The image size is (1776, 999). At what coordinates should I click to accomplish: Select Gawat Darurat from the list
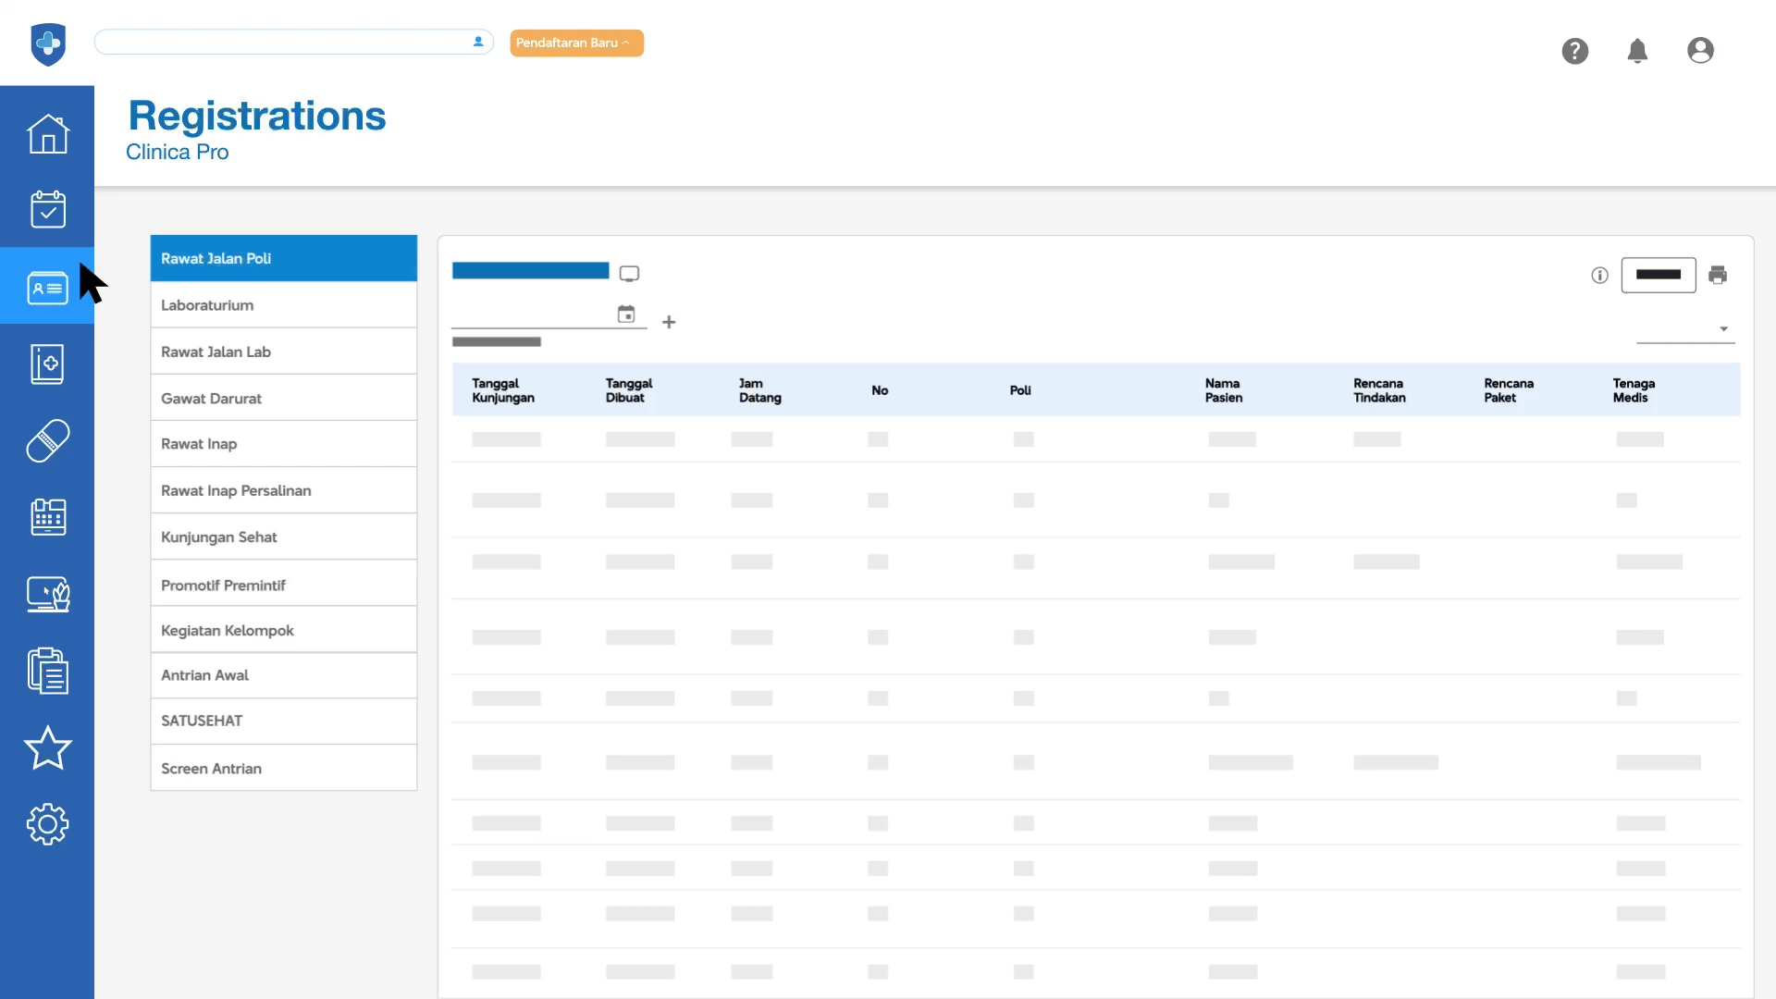point(283,398)
